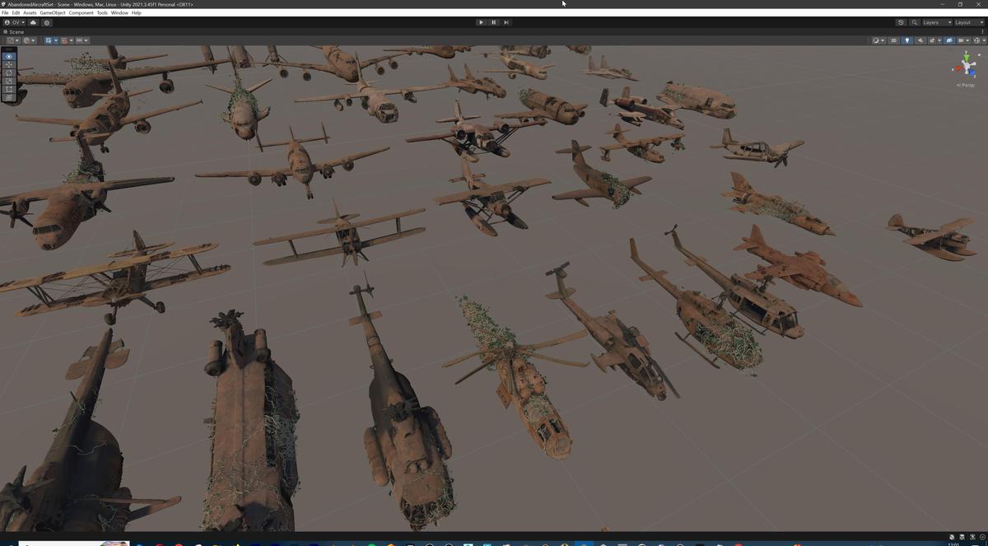
Task: Open the Layout dropdown
Action: click(x=969, y=22)
